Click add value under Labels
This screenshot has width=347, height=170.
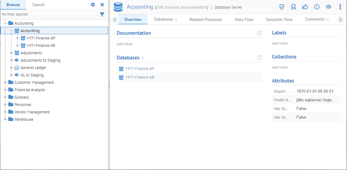(280, 43)
